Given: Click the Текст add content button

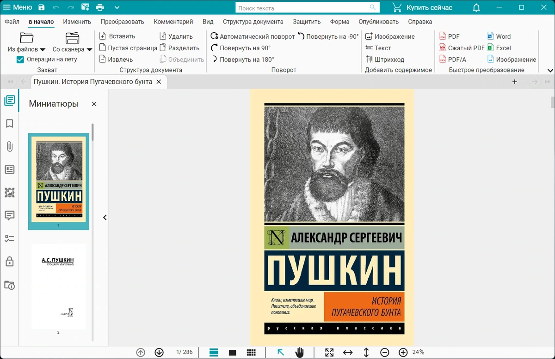Looking at the screenshot, I should pos(378,48).
